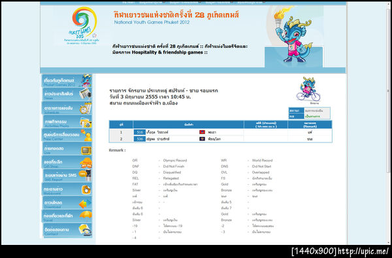Open the Schedule sidebar item with clock icon
The image size is (392, 258).
[x=67, y=108]
